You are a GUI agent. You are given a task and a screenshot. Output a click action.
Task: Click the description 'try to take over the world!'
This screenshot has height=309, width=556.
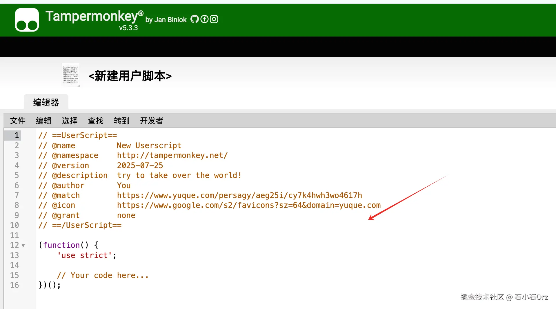[179, 175]
